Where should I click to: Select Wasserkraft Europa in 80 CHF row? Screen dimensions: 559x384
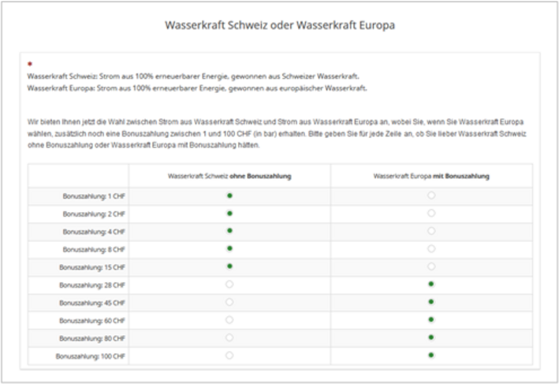coord(431,337)
